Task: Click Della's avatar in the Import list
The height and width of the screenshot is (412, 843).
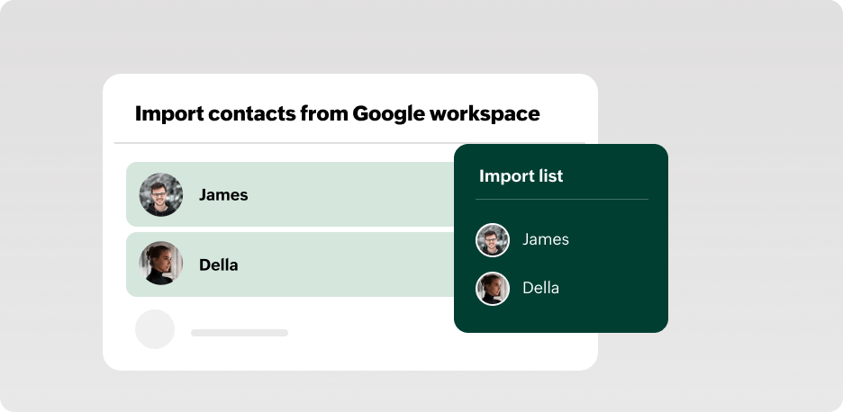Action: pyautogui.click(x=493, y=289)
